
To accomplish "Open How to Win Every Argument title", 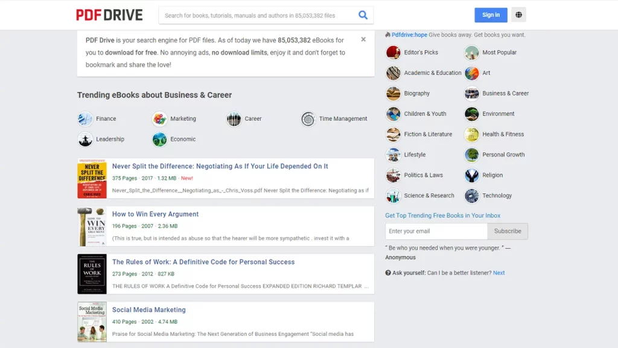I will pos(155,214).
